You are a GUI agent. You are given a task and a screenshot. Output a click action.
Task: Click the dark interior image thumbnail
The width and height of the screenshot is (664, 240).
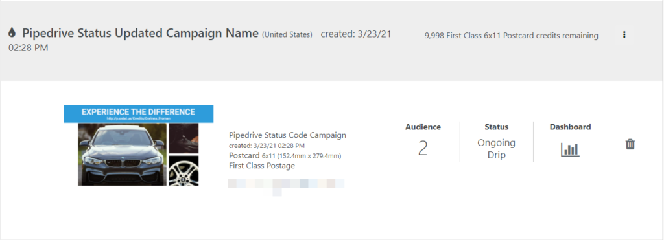184,138
